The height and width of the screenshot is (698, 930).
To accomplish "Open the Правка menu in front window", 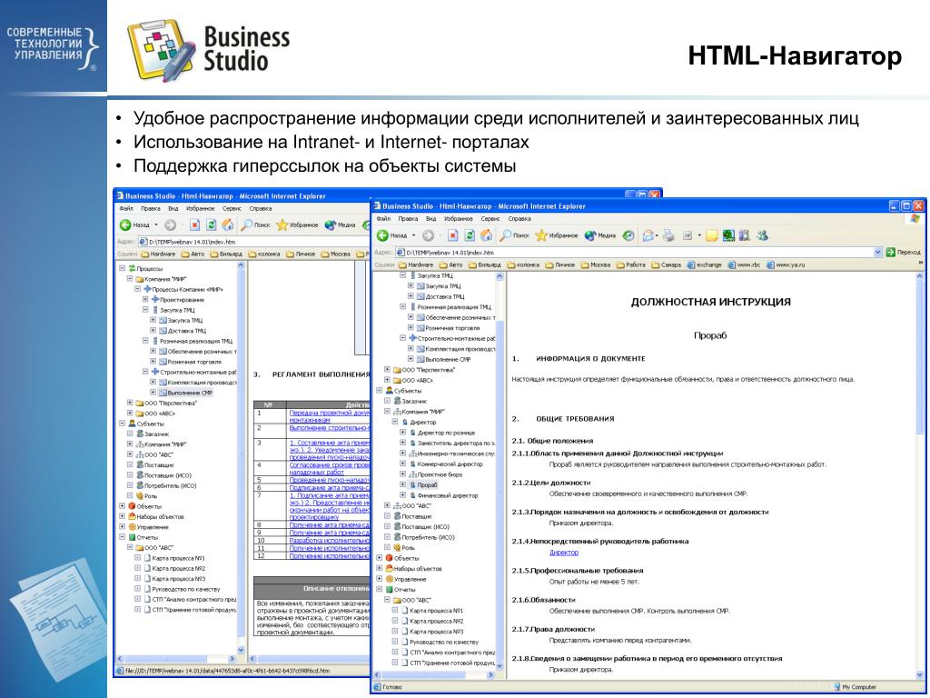I will pos(408,218).
